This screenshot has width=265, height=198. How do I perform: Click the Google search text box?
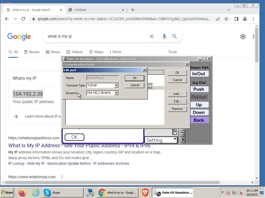(97, 36)
